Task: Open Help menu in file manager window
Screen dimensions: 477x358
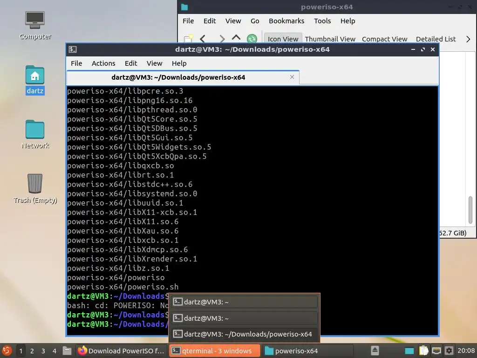Action: coord(348,21)
